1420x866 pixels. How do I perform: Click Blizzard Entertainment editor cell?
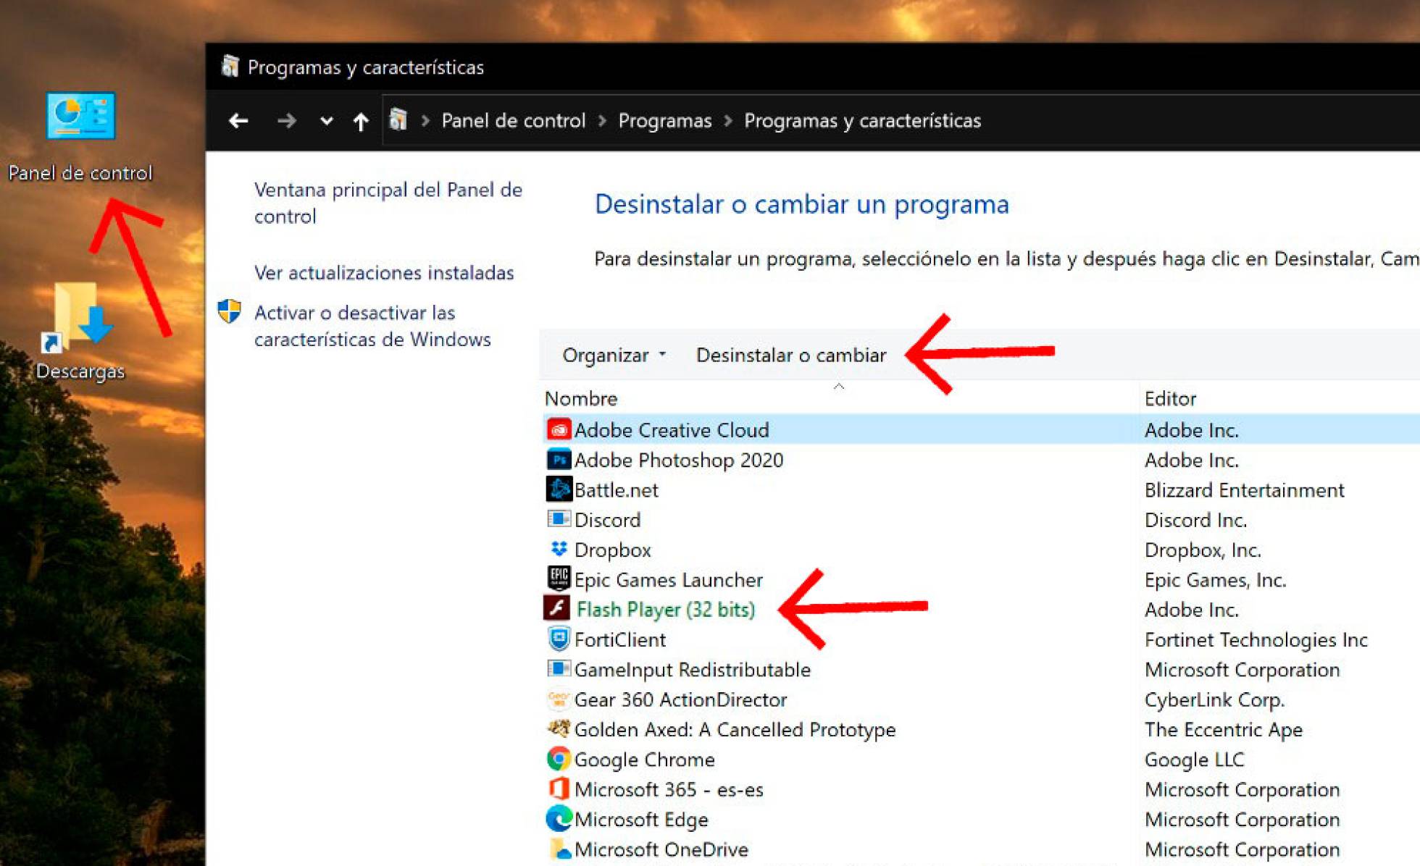pyautogui.click(x=1244, y=490)
